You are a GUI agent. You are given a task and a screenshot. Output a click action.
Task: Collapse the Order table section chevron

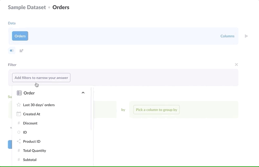point(83,93)
